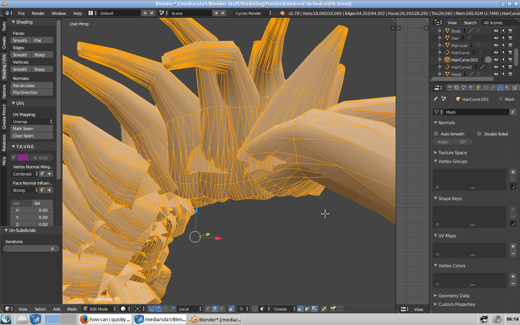The width and height of the screenshot is (520, 325).
Task: Click the purple Y.A.V.N.E. color swatch
Action: point(22,158)
